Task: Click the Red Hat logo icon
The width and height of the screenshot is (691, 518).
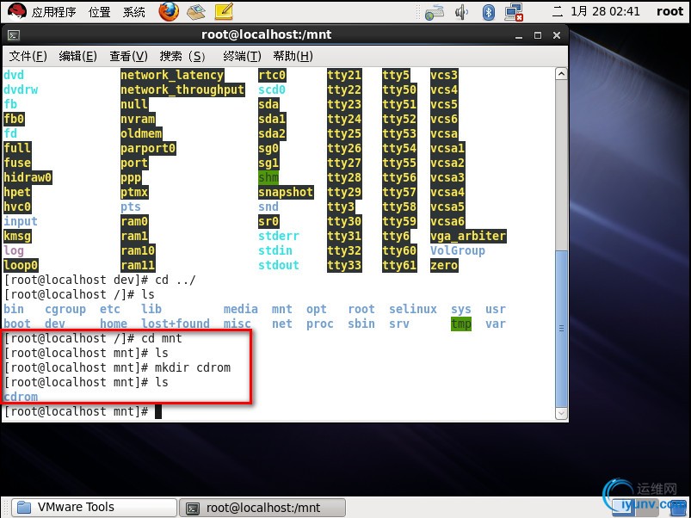Action: [16, 11]
